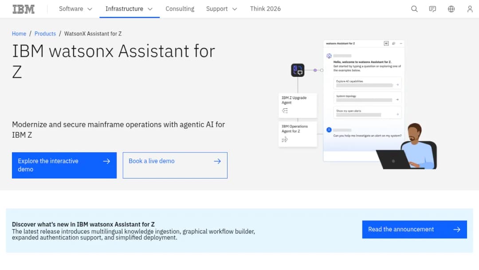Image resolution: width=479 pixels, height=270 pixels.
Task: Click the page title IBM watsonx Assistant for Z
Action: (114, 61)
